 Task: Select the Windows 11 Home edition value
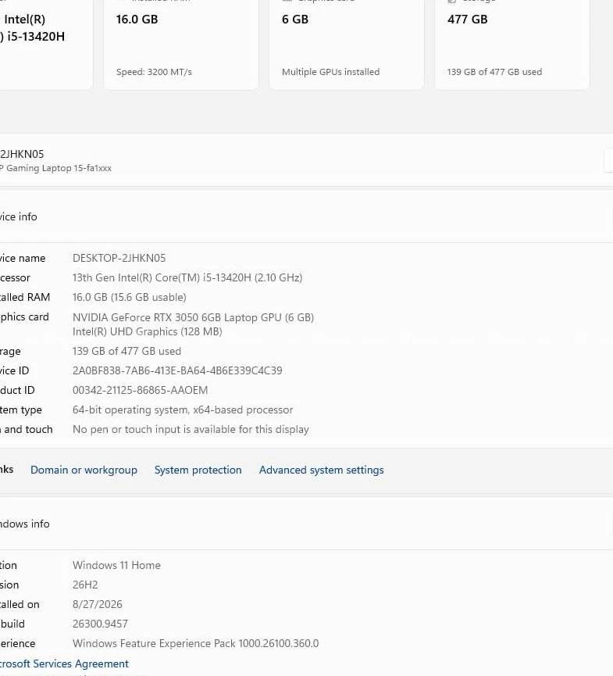point(116,565)
